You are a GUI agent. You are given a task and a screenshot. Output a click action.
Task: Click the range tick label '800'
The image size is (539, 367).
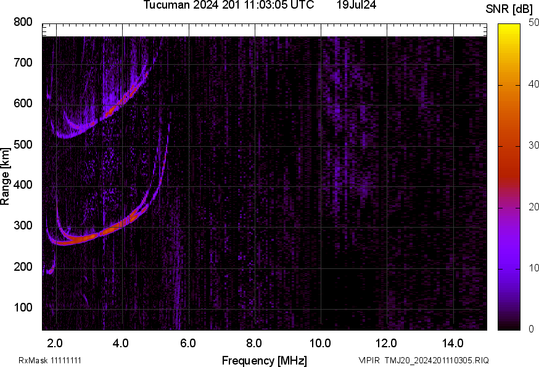(23, 22)
